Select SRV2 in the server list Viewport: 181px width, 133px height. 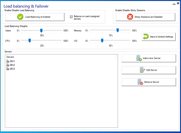click(12, 65)
